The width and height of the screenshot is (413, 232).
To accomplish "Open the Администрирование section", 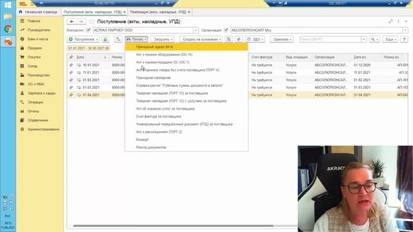I will 43,129.
